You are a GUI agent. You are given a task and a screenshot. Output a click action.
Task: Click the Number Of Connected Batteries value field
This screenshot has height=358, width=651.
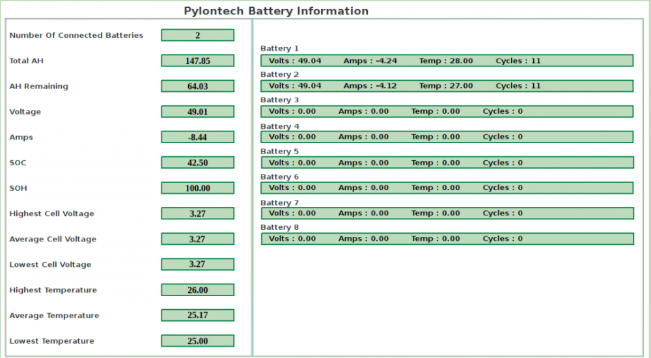tap(198, 35)
